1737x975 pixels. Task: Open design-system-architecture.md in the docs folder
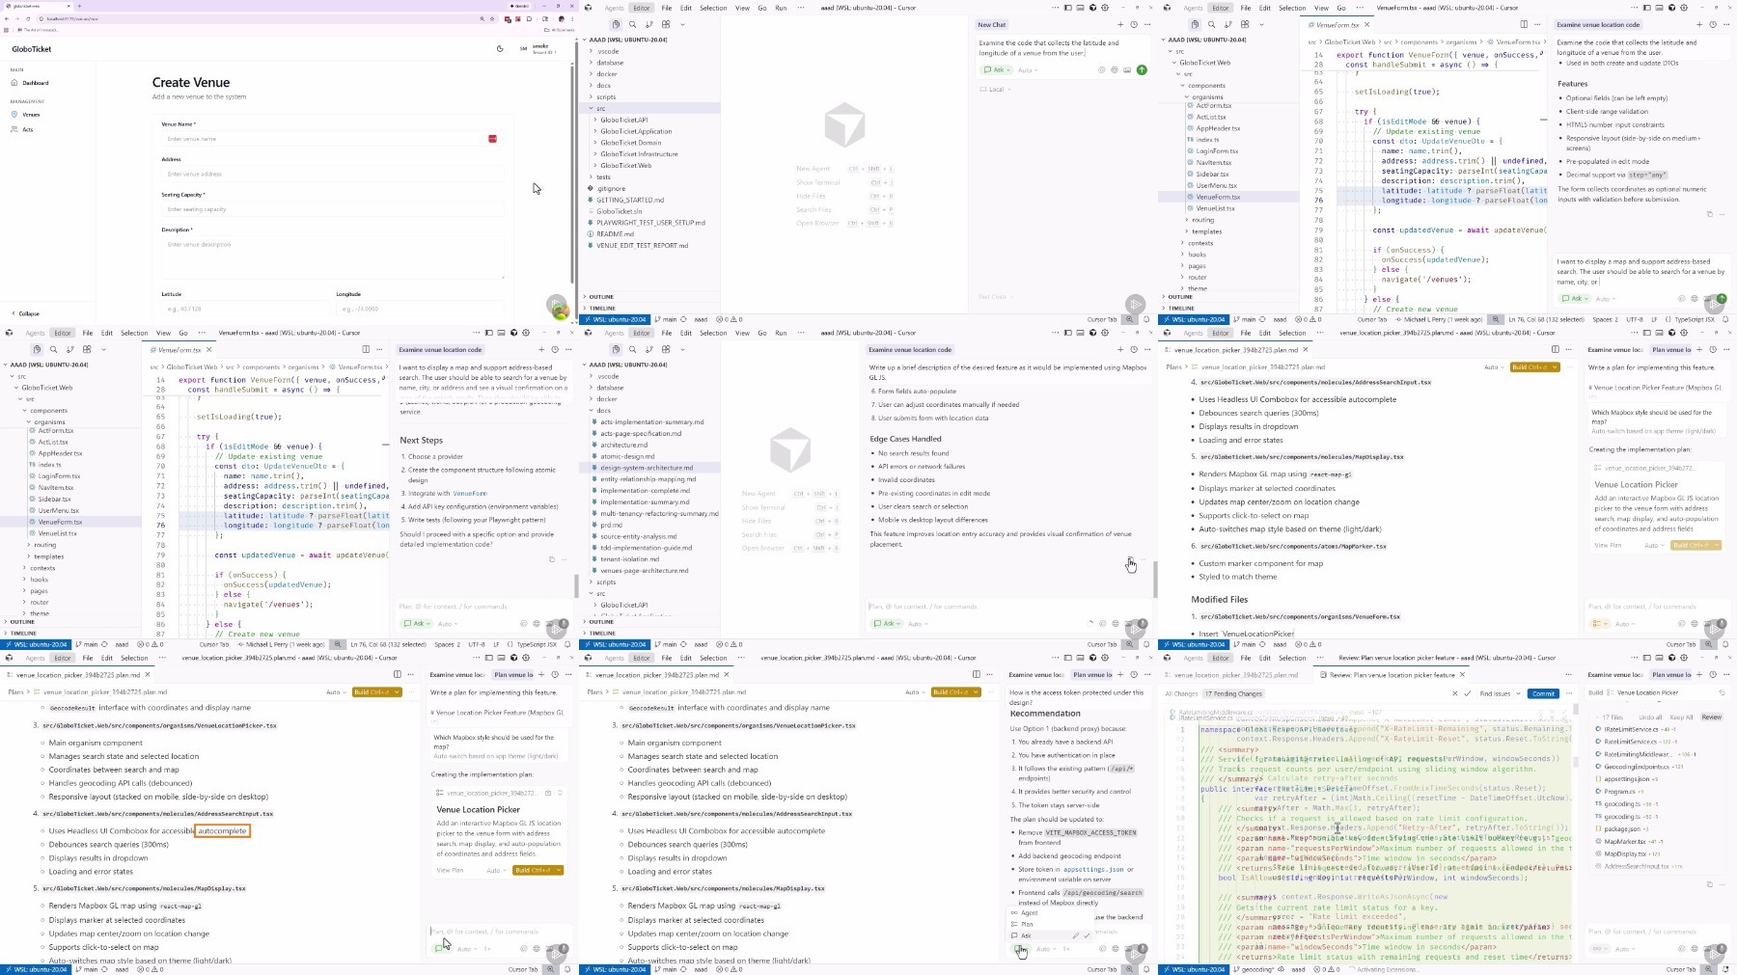click(x=647, y=468)
